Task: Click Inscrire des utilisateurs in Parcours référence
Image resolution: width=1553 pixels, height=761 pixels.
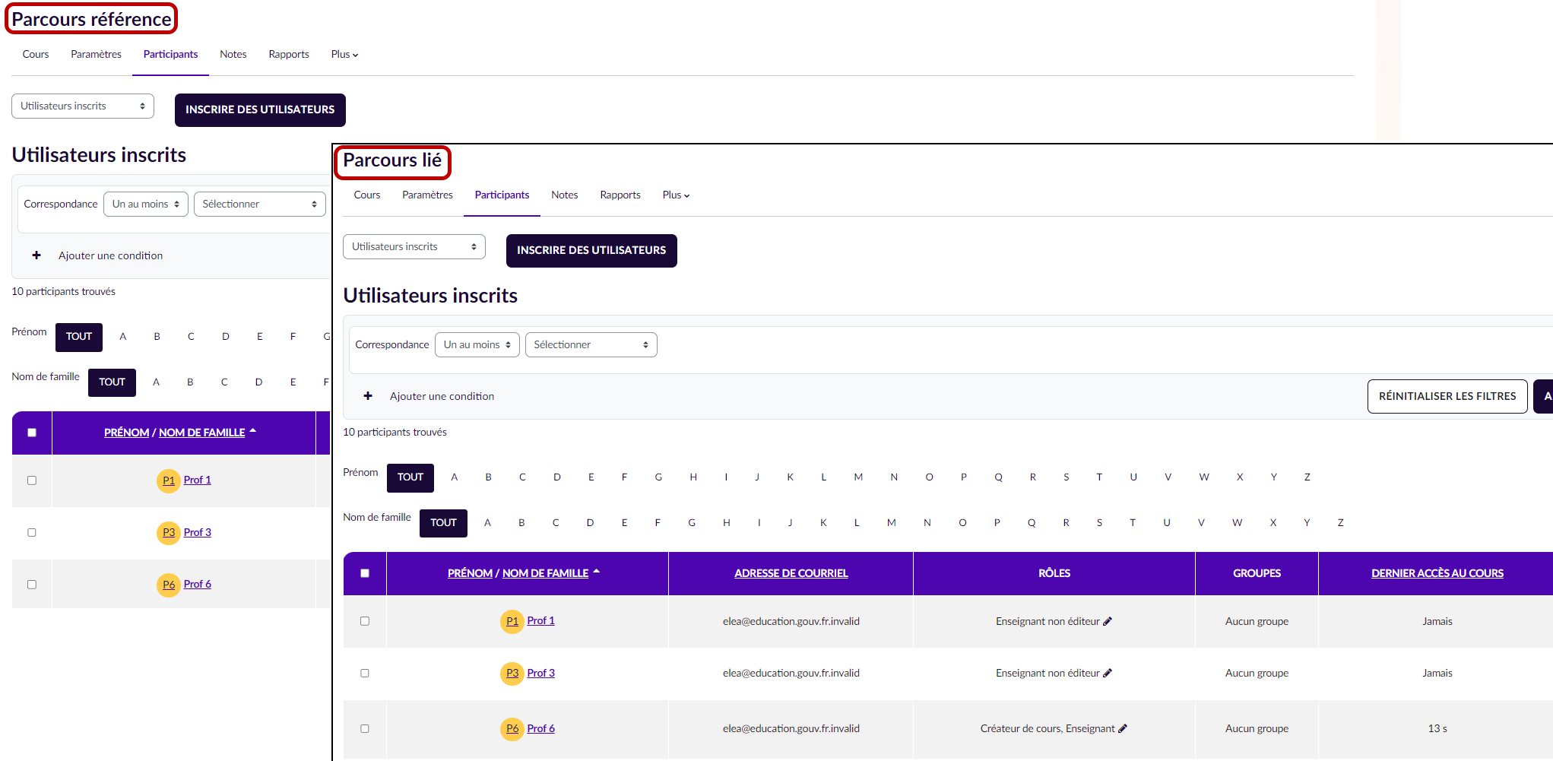Action: click(x=260, y=109)
